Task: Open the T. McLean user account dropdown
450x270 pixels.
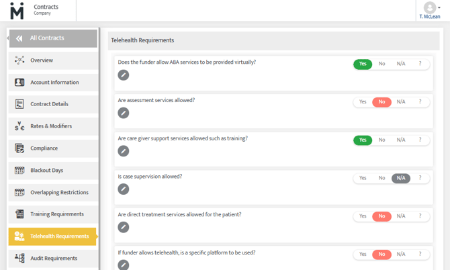Action: tap(430, 10)
